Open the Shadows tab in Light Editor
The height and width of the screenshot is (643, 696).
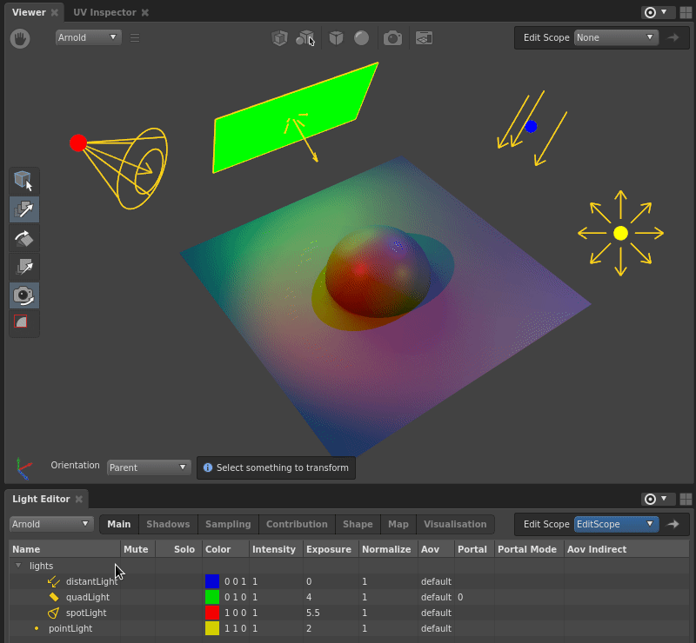(168, 524)
